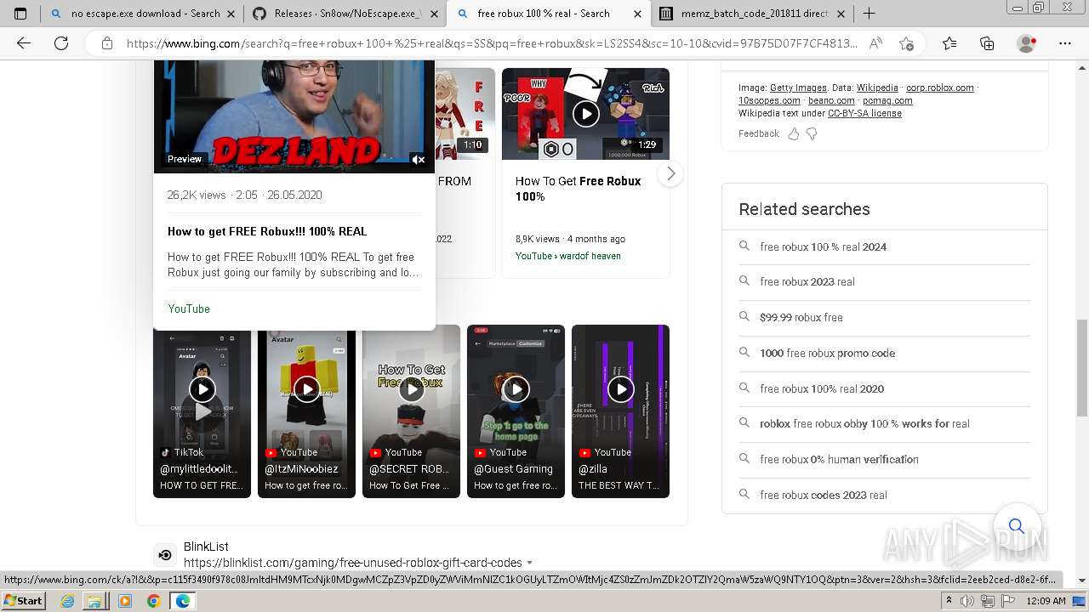Show next videos with carousel arrow
This screenshot has width=1089, height=612.
(x=670, y=173)
